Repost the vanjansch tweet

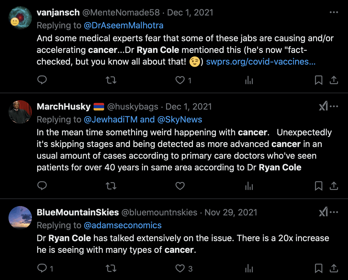pos(111,80)
